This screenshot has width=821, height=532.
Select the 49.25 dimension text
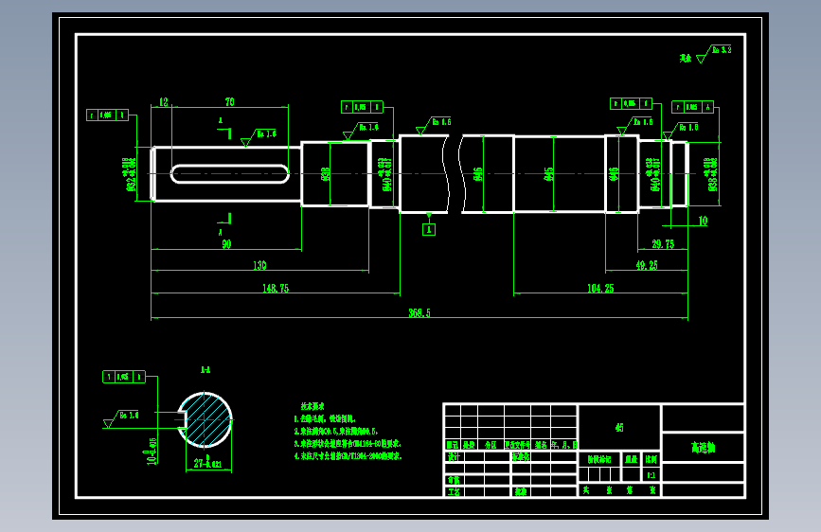647,265
